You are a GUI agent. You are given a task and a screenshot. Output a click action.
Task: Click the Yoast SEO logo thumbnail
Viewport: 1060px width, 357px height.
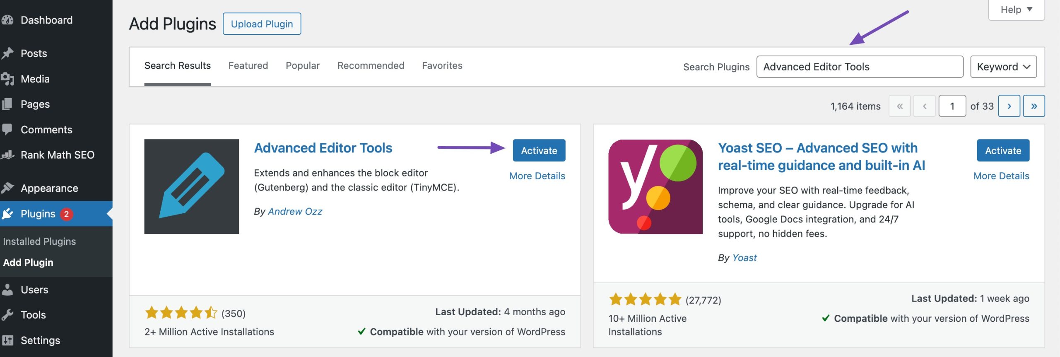[x=655, y=186]
